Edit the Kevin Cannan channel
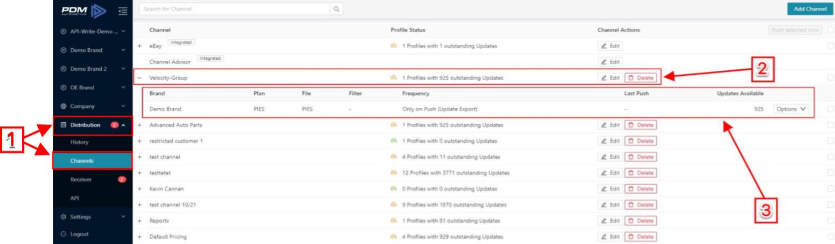 pos(610,189)
